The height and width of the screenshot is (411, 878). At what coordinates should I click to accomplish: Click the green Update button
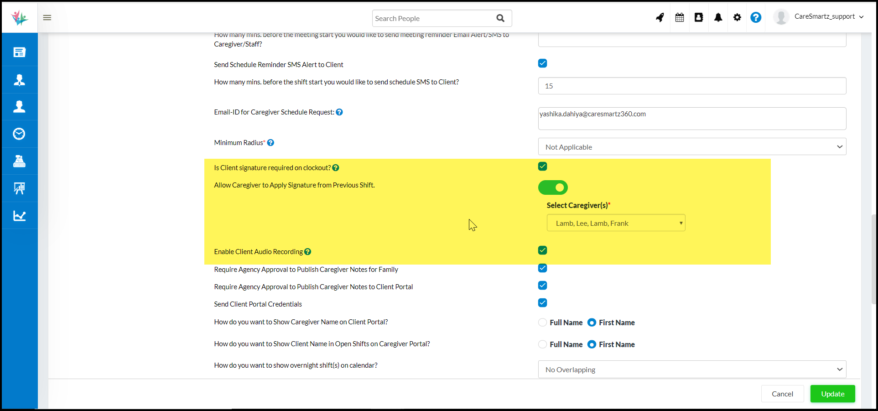tap(832, 394)
